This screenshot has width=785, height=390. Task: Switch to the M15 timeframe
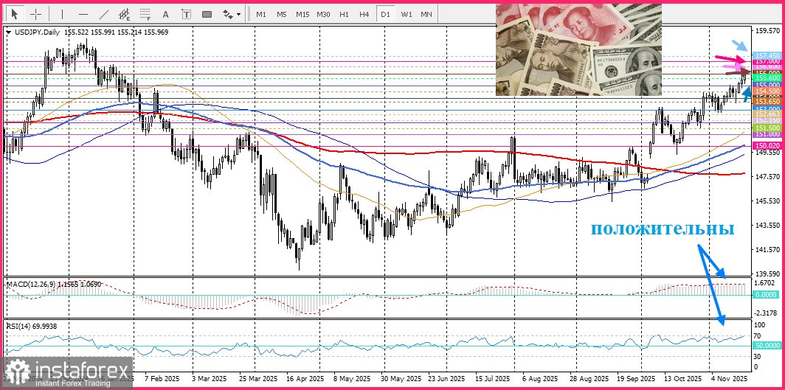(x=302, y=14)
